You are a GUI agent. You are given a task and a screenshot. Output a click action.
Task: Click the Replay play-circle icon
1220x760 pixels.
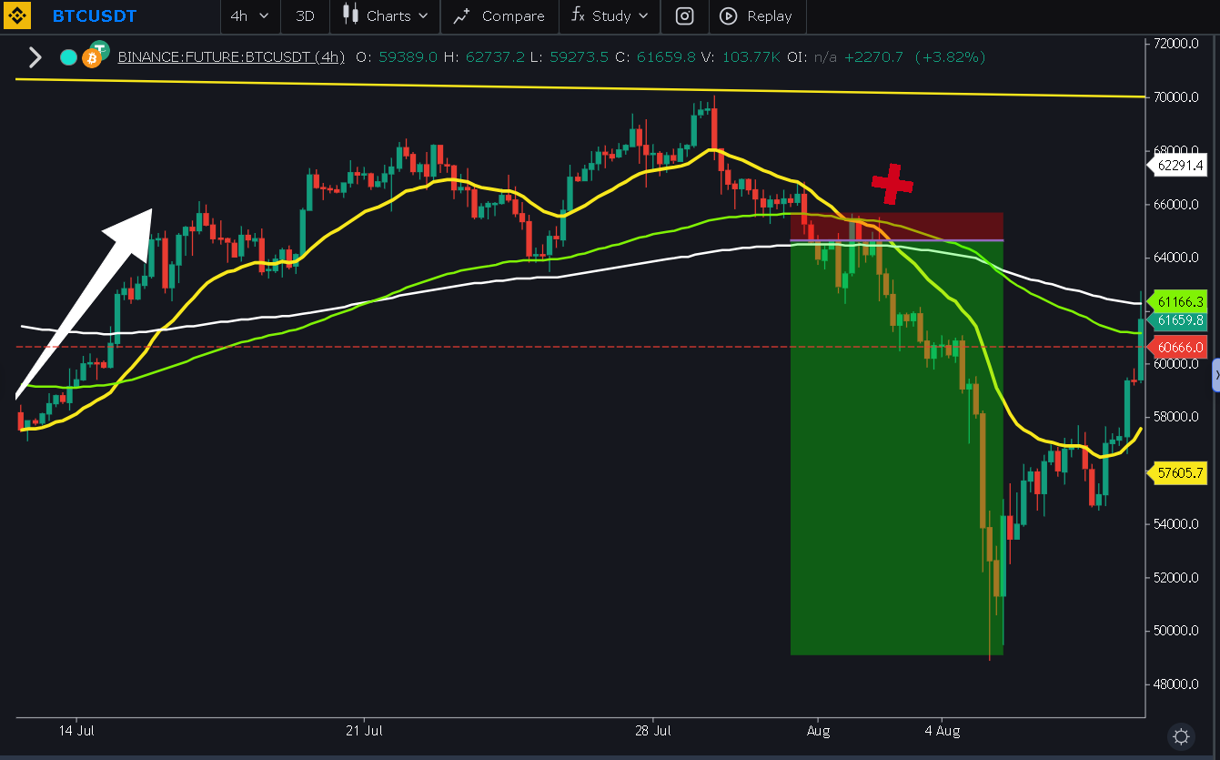[x=727, y=16]
